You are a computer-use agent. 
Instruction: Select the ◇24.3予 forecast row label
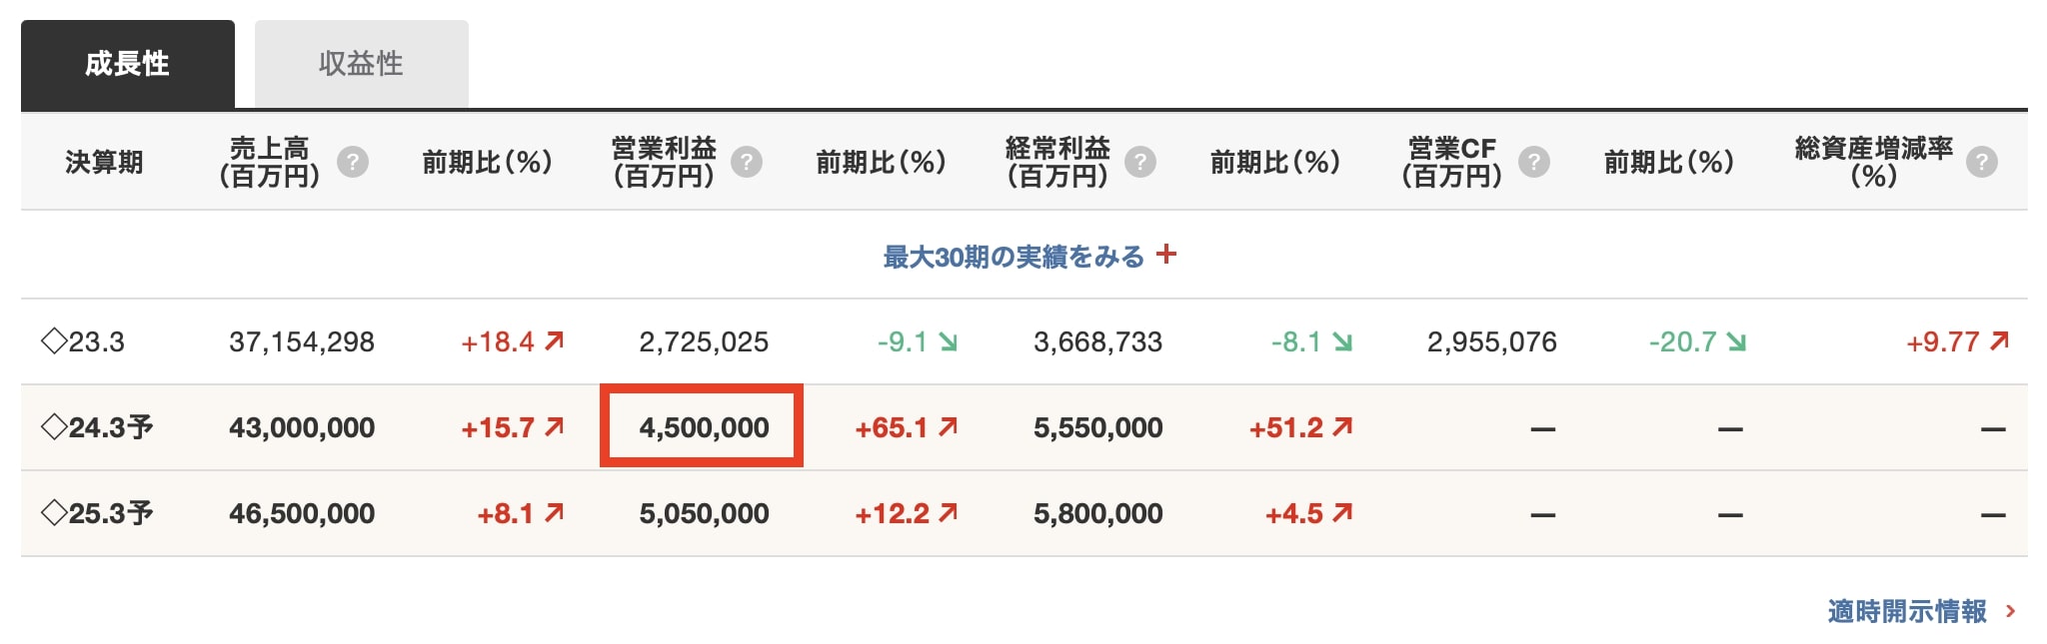pyautogui.click(x=97, y=427)
